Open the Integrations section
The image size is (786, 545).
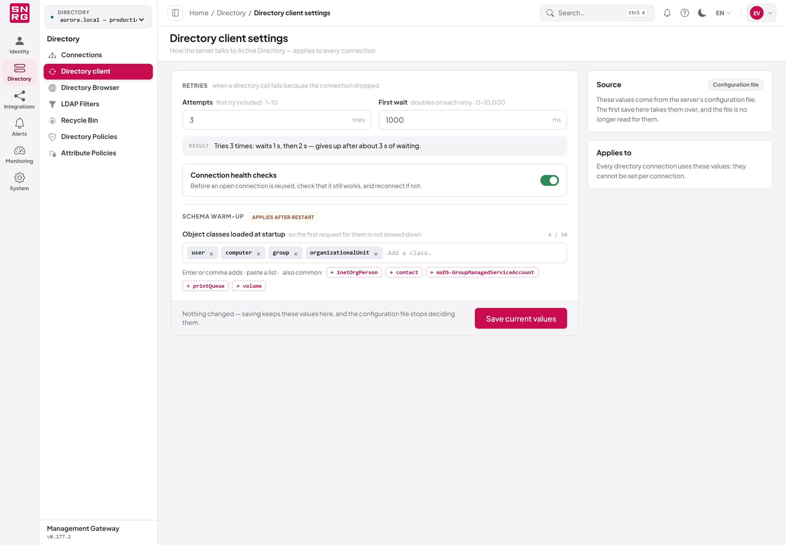click(x=19, y=100)
